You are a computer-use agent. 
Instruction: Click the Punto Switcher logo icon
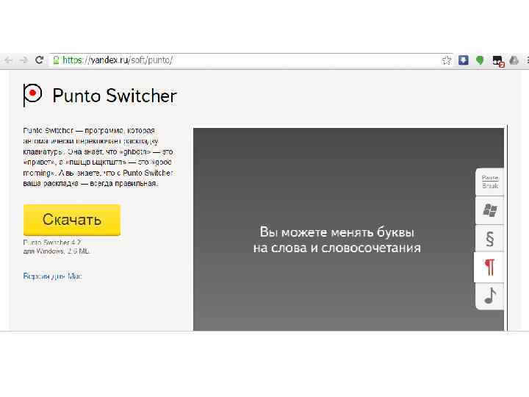click(x=32, y=95)
